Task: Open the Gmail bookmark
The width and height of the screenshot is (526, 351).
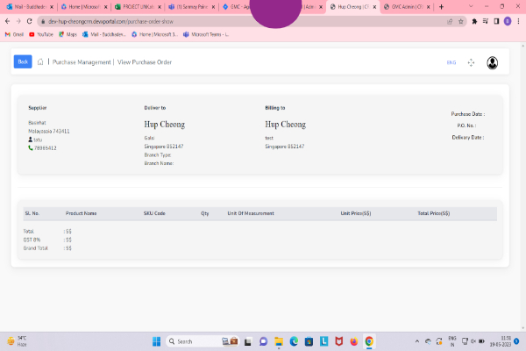Action: (x=13, y=34)
